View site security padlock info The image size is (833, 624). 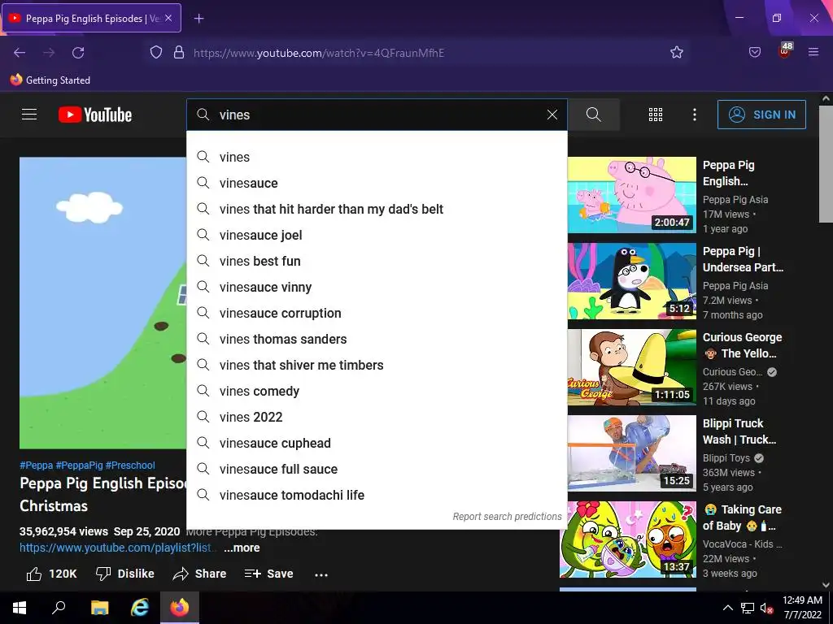[x=179, y=53]
